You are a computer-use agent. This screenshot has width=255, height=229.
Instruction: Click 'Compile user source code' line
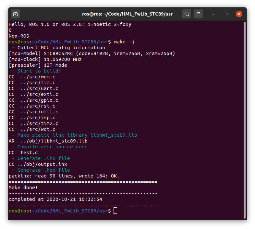(50, 147)
